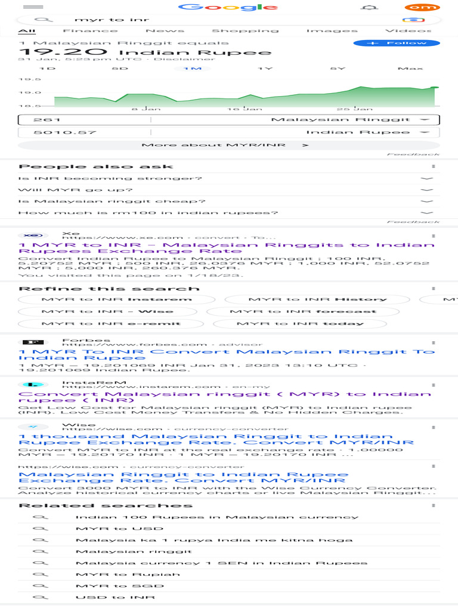The image size is (458, 611).
Task: Click the Forbes site favicon
Action: [33, 342]
